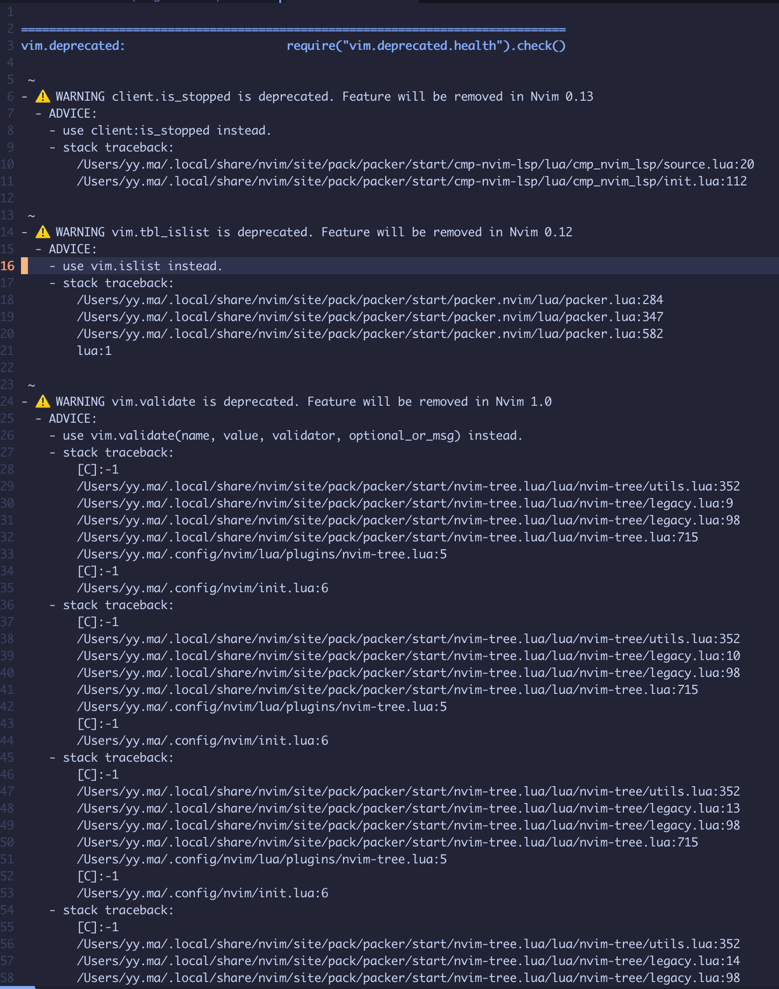The height and width of the screenshot is (989, 779).
Task: Click the orange cursor marker on line 16
Action: [x=24, y=266]
